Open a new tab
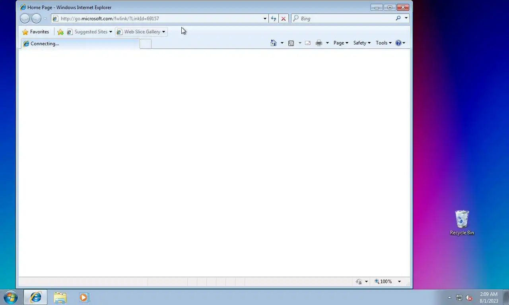 tap(146, 44)
